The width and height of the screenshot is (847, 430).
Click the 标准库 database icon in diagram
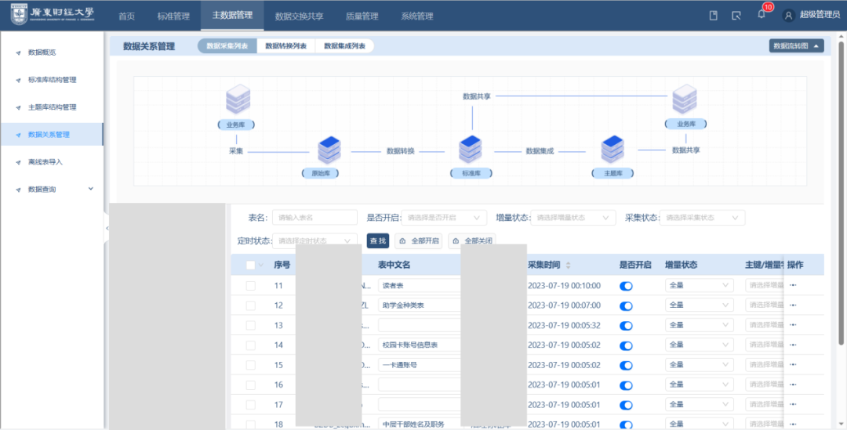(471, 150)
